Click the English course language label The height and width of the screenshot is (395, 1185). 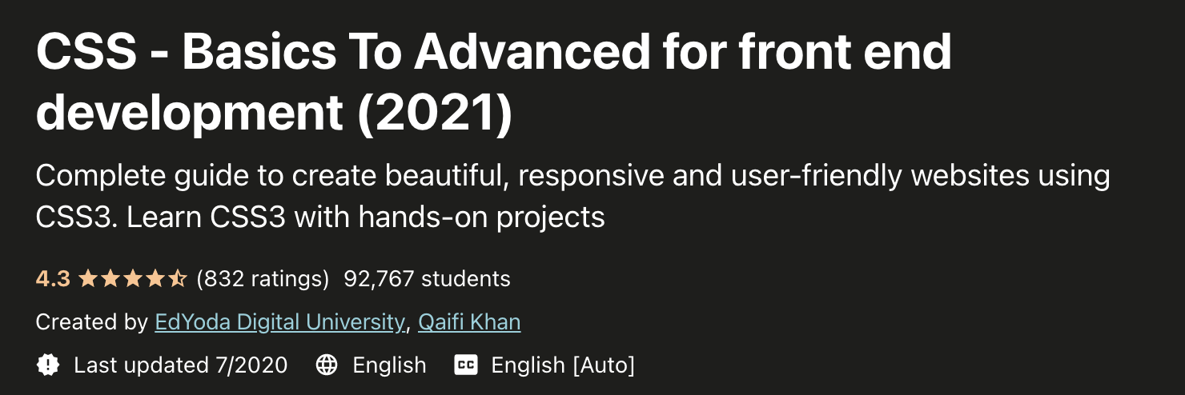389,365
